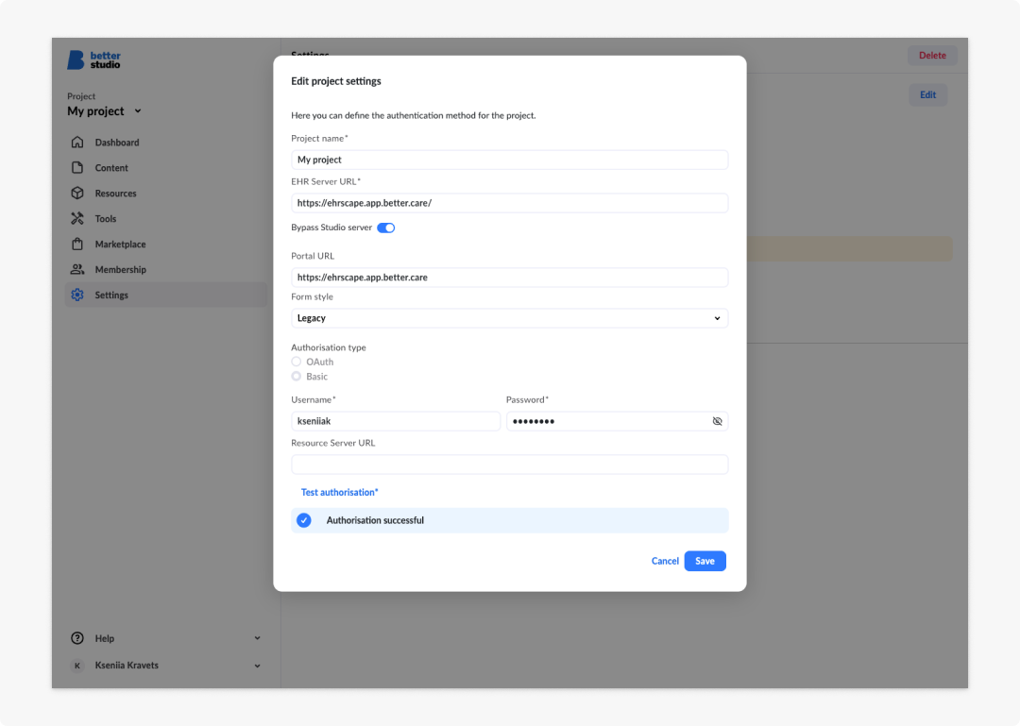Go to the Content section
1020x726 pixels.
tap(166, 167)
